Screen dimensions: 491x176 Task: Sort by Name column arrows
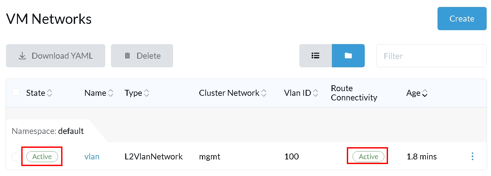[x=111, y=93]
